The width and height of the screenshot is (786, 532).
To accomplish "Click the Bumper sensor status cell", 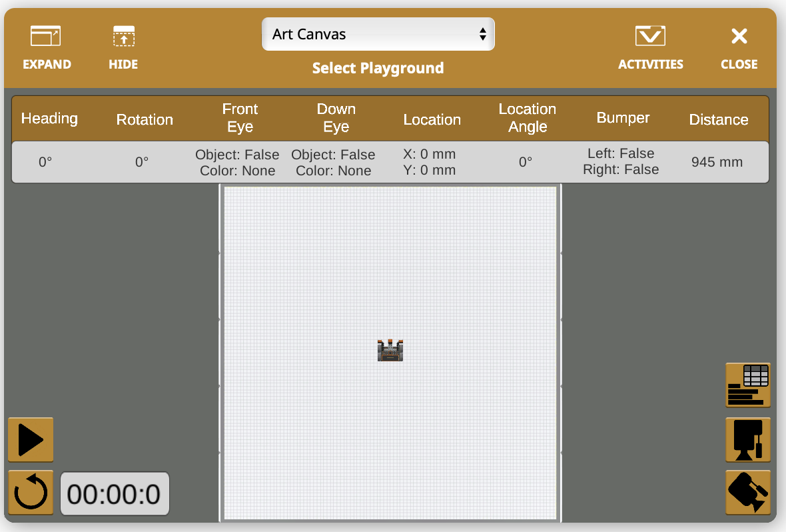I will [x=622, y=161].
